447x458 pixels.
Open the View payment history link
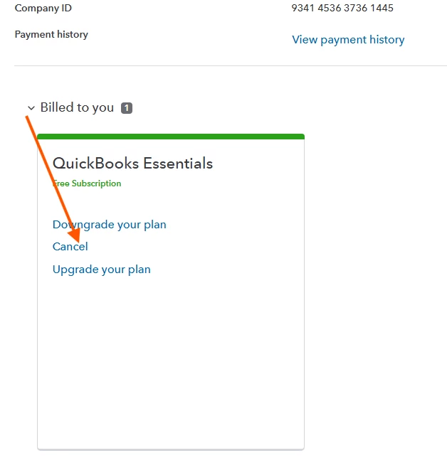pyautogui.click(x=348, y=40)
